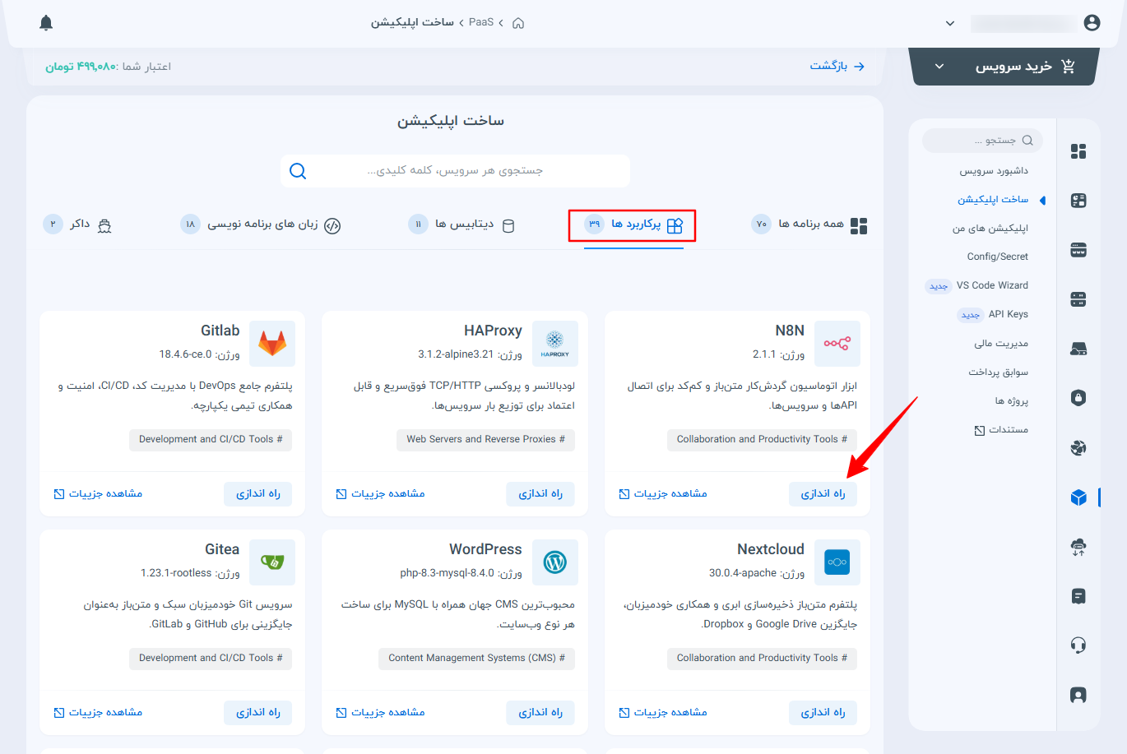Open "مشاهده جزییات" for Gitlab

[x=98, y=493]
